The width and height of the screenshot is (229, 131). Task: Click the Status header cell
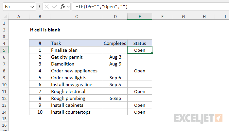click(x=140, y=43)
